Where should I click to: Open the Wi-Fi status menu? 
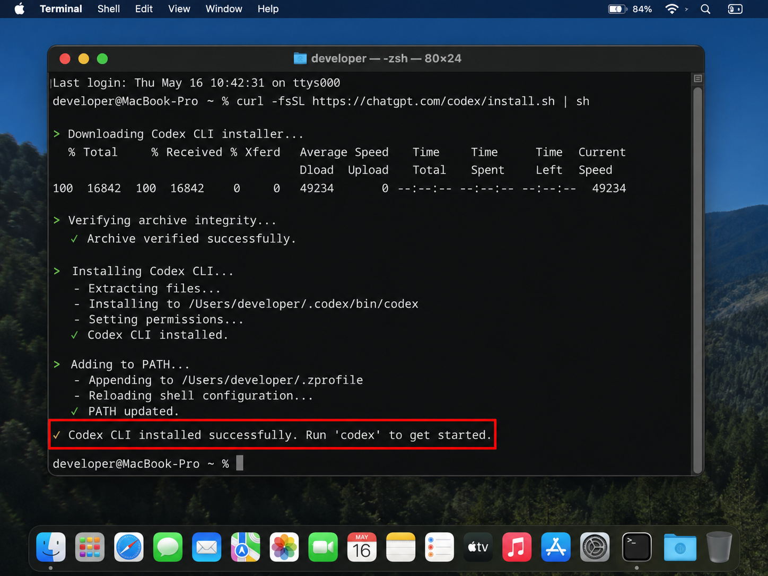pyautogui.click(x=672, y=9)
